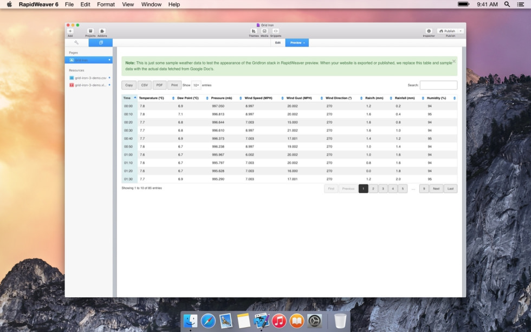Go to pagination page 3
The width and height of the screenshot is (531, 332).
pyautogui.click(x=383, y=189)
